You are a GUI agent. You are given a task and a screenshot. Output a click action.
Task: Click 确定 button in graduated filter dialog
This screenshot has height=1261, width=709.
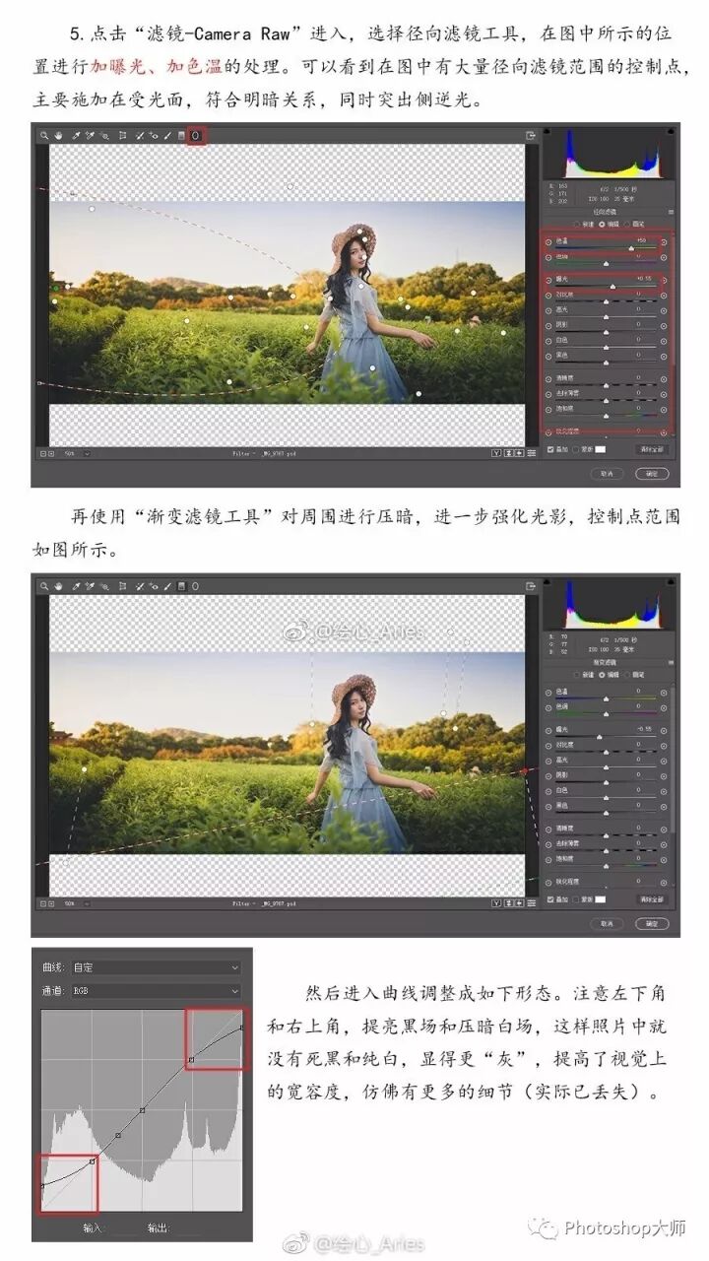[652, 924]
